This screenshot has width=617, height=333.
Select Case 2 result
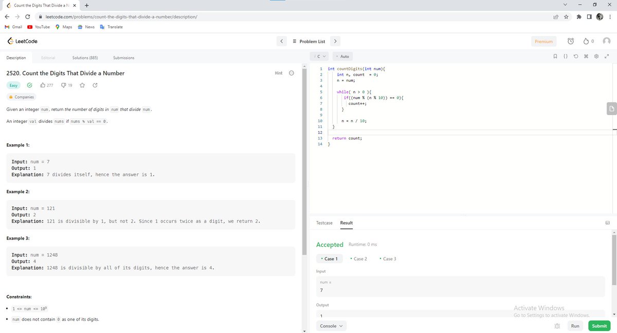tap(358, 258)
